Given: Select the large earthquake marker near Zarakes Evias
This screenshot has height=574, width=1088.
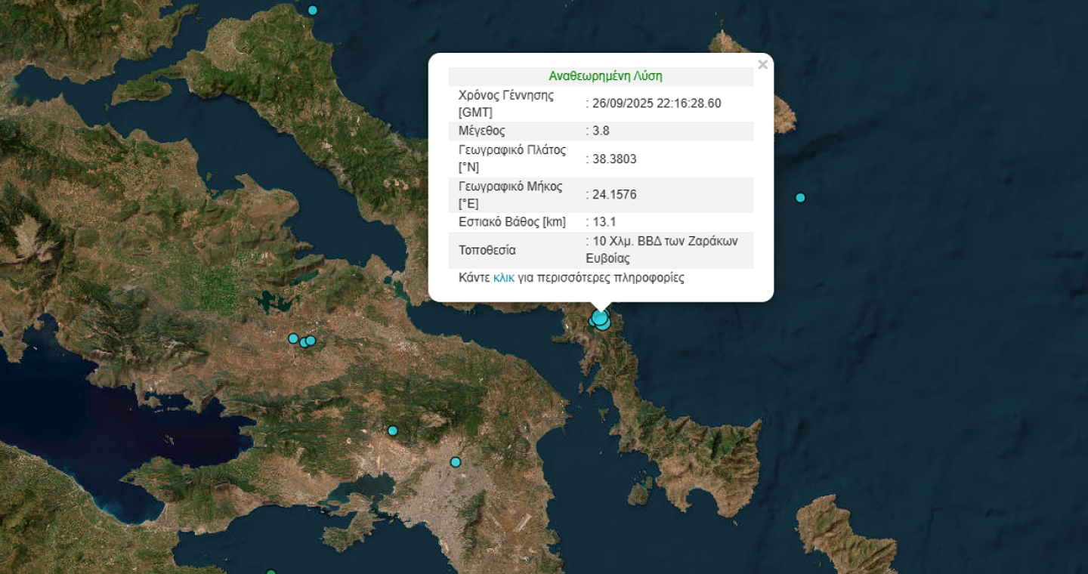Looking at the screenshot, I should click(x=600, y=319).
